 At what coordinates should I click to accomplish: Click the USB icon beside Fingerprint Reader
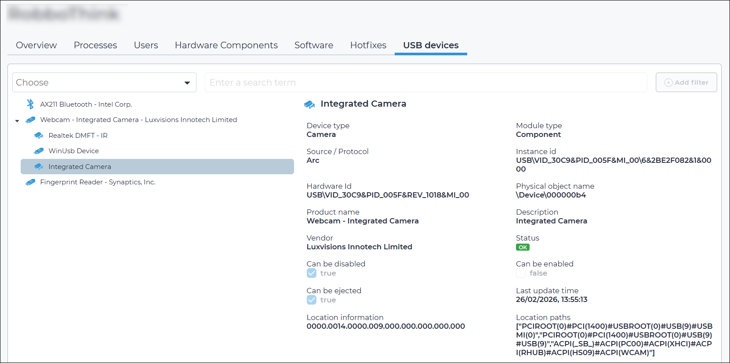pyautogui.click(x=30, y=182)
